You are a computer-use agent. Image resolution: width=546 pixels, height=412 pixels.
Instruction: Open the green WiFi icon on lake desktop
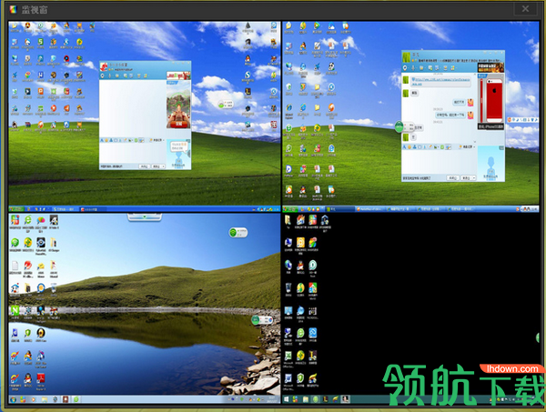pos(15,243)
